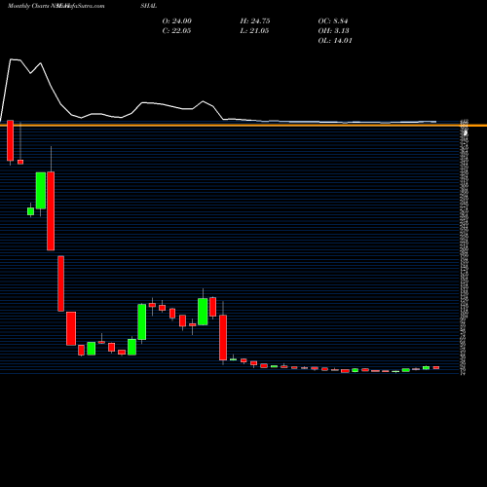Click the OH: 3.13 reading
Viewport: 487px width, 487px height.
point(333,31)
